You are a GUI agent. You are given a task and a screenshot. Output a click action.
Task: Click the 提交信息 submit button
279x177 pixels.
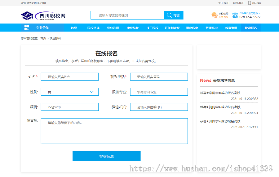click(107, 156)
